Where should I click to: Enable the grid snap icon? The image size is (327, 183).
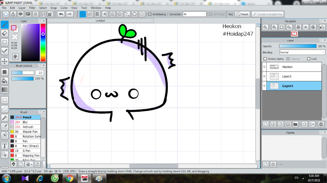97,14
